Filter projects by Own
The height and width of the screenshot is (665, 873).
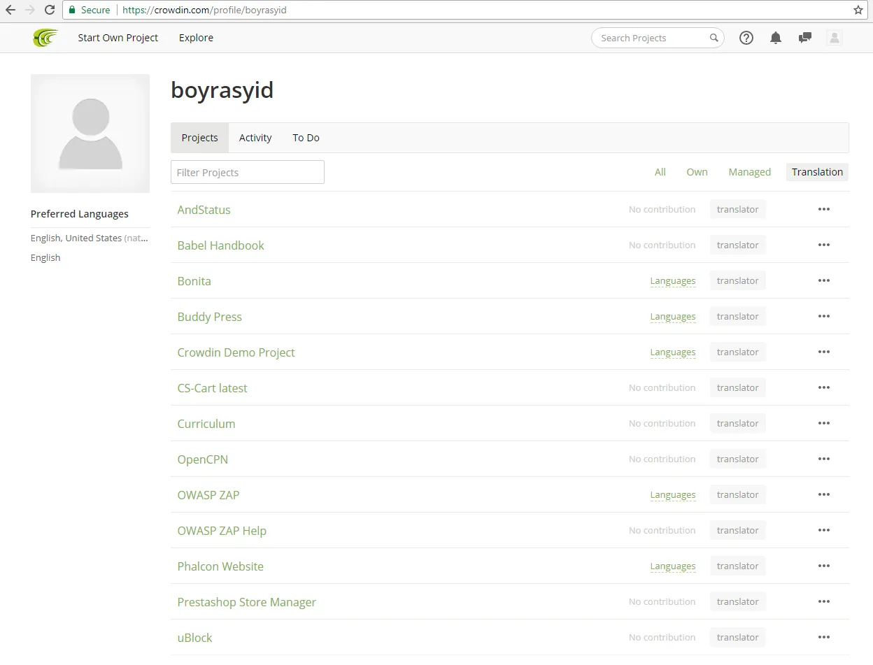697,172
